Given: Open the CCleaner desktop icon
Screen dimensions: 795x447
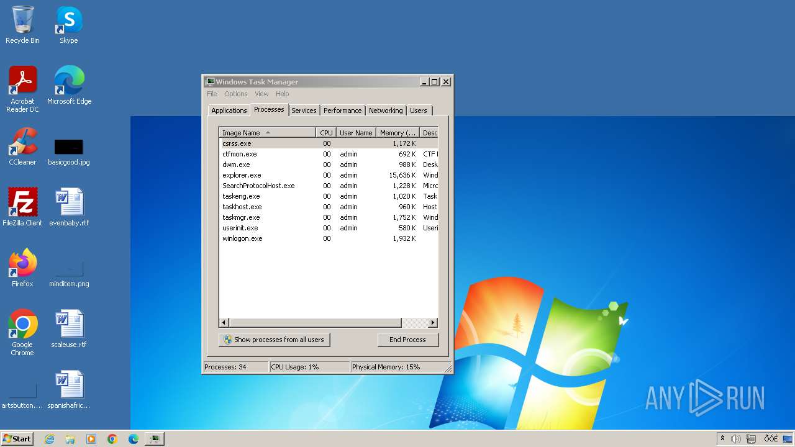Looking at the screenshot, I should pos(22,147).
